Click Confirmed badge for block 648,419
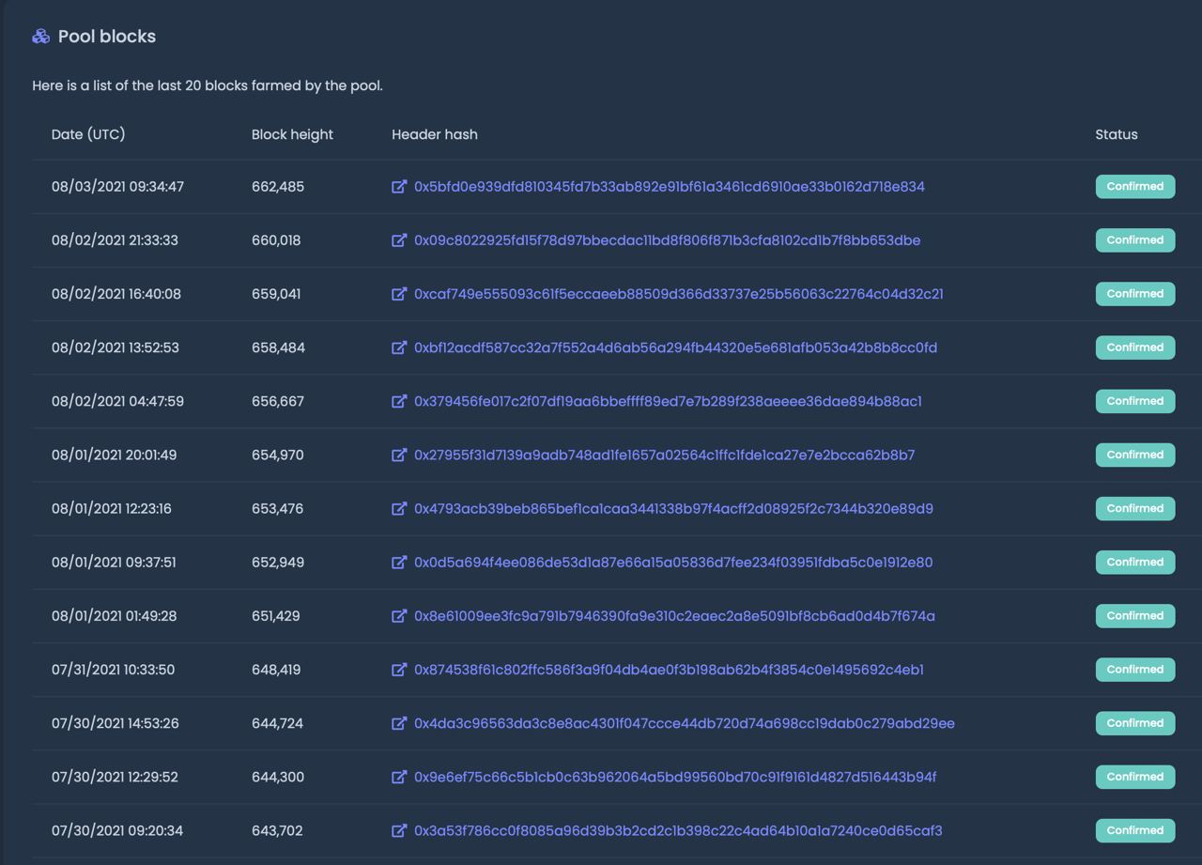The width and height of the screenshot is (1202, 865). point(1135,669)
